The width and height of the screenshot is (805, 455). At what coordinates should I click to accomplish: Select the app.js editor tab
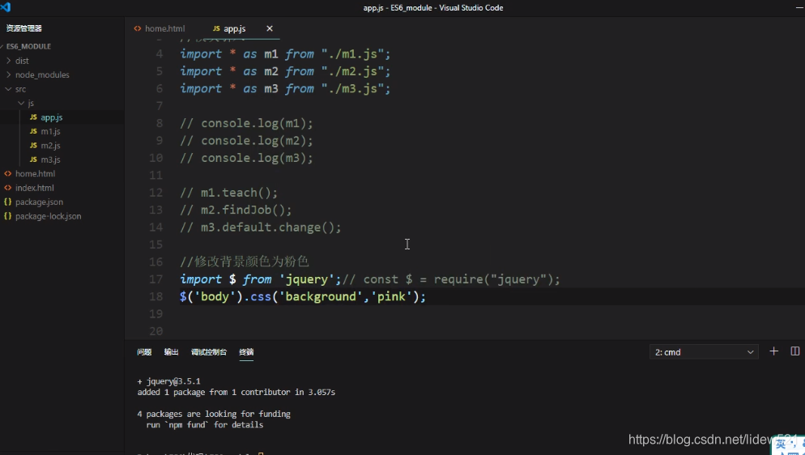point(234,28)
